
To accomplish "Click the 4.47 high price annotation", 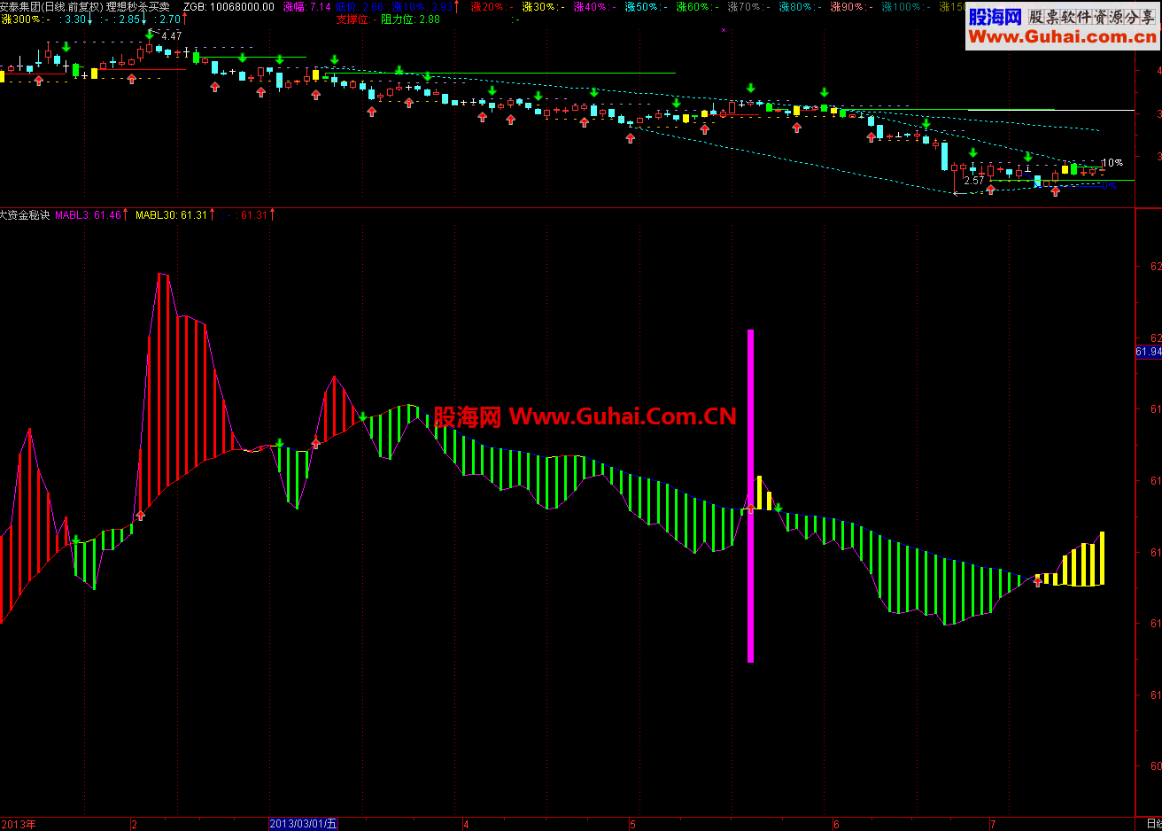I will coord(172,35).
